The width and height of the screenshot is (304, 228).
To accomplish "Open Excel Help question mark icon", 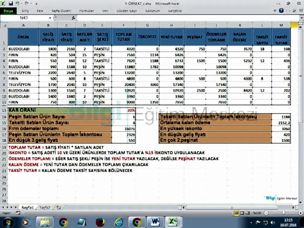I will tap(281, 11).
